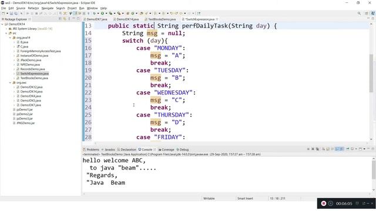The height and width of the screenshot is (211, 376).
Task: Pause the screen recording
Action: [x=330, y=203]
